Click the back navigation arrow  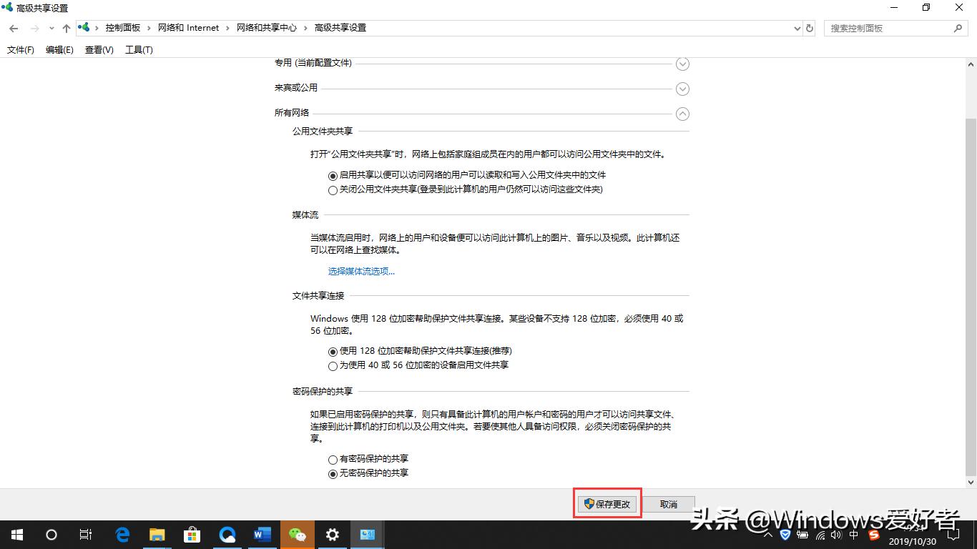[13, 28]
